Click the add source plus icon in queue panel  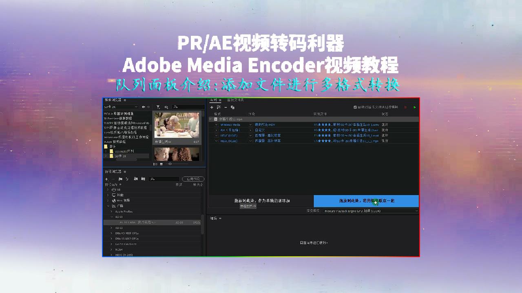(212, 107)
